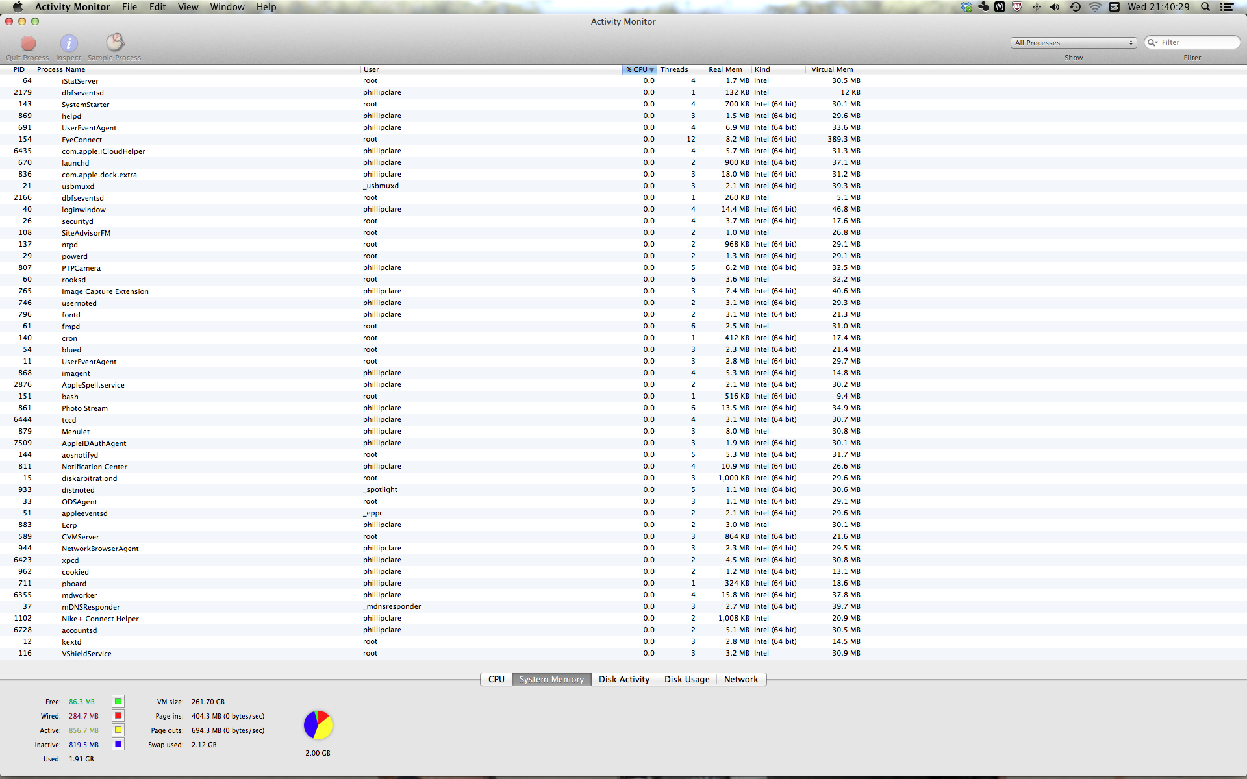1247x779 pixels.
Task: Switch to the Network tab
Action: click(741, 679)
